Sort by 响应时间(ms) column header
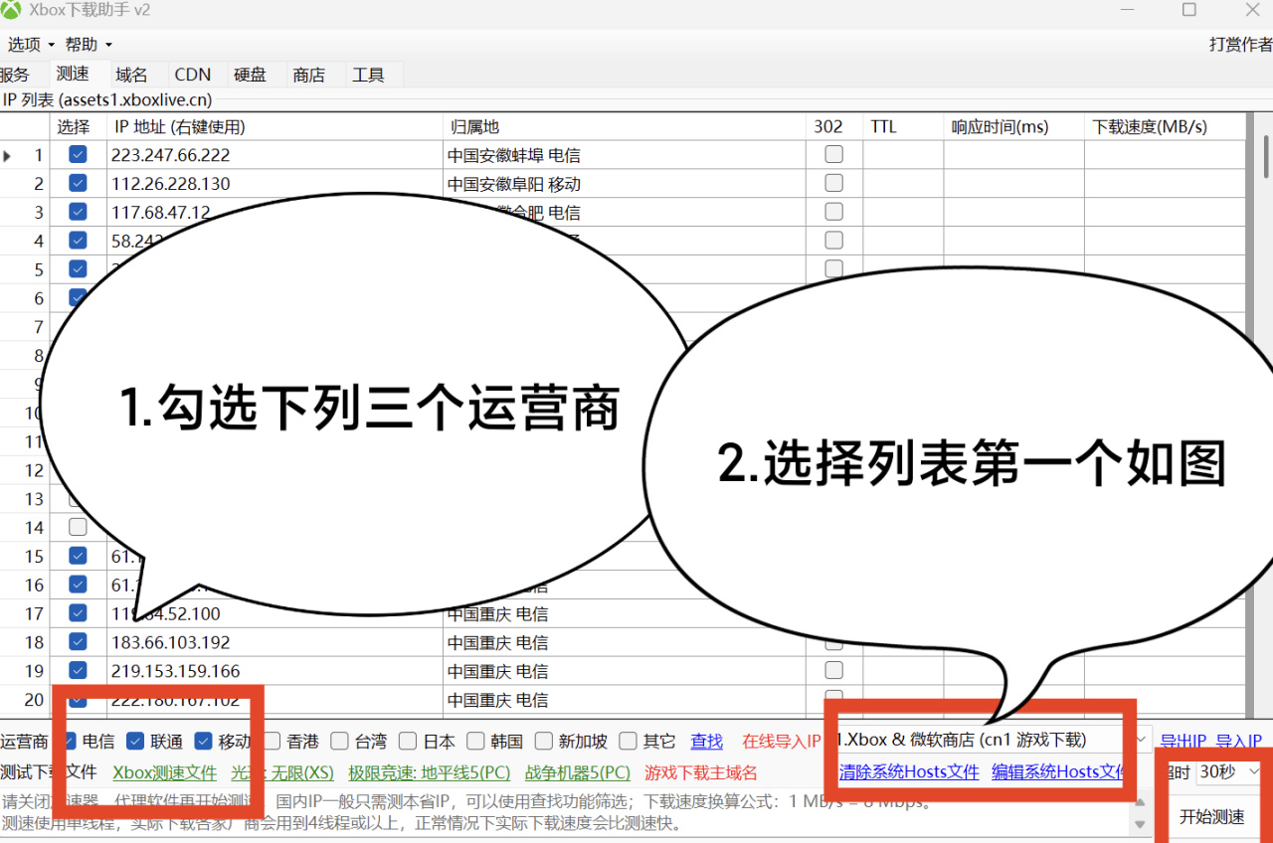 click(x=1013, y=126)
